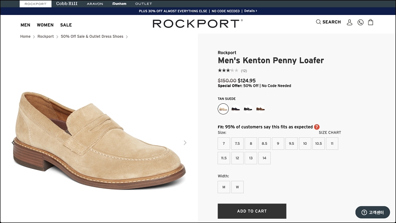This screenshot has width=396, height=223.
Task: View the (12) reviews count
Action: [x=244, y=71]
